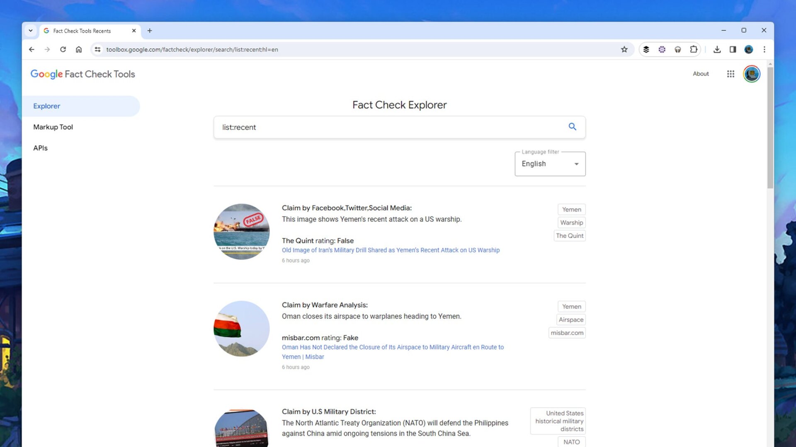Open the Quint article about Iran's Military Drill
The height and width of the screenshot is (447, 796).
click(x=391, y=250)
